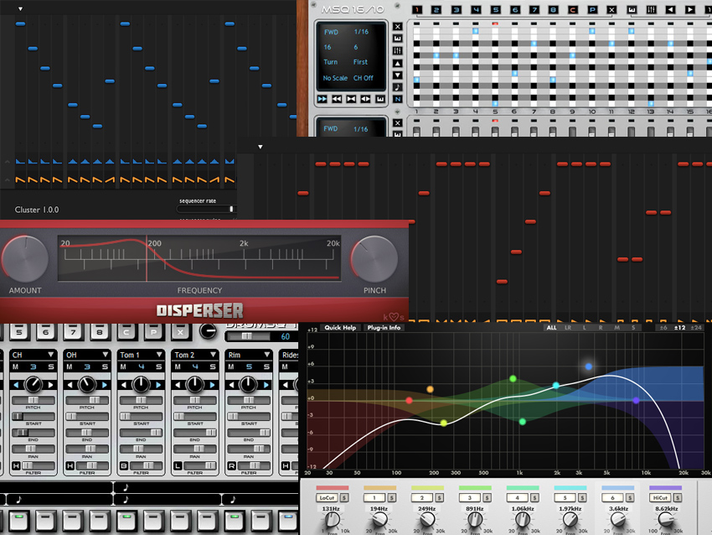
Task: Set EQ display range to ±24
Action: [695, 328]
